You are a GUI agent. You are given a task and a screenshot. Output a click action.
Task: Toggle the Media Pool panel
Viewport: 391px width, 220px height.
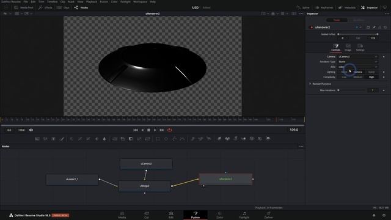tap(23, 7)
